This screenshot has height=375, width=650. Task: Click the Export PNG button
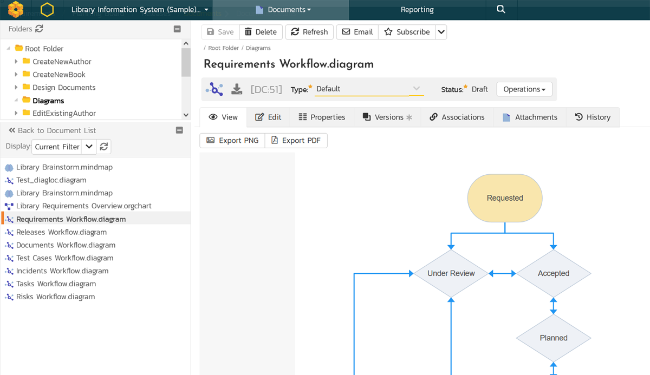pos(232,141)
